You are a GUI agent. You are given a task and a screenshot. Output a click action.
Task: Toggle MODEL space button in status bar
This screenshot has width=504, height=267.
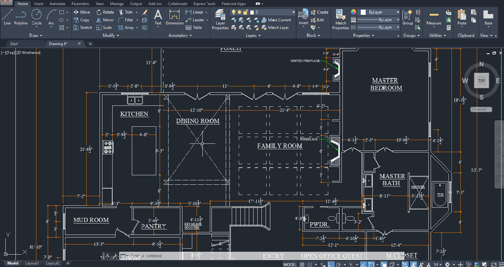[290, 264]
